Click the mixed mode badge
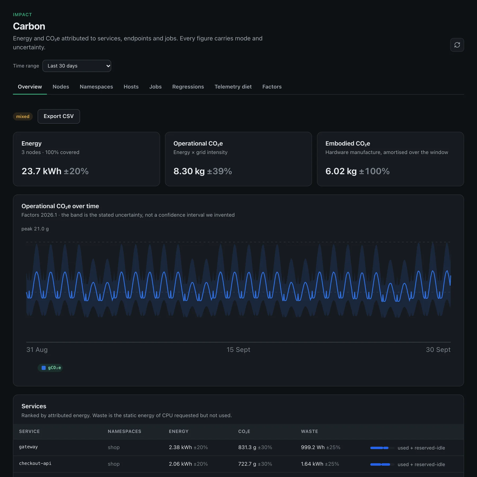477x477 pixels. click(x=23, y=116)
